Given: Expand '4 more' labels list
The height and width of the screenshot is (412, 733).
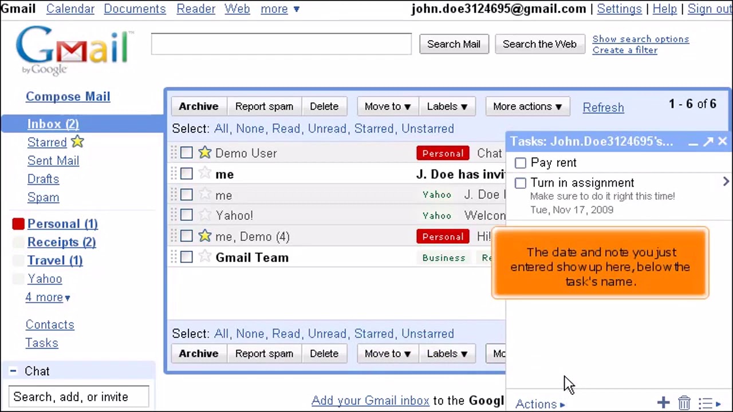Looking at the screenshot, I should (x=48, y=297).
